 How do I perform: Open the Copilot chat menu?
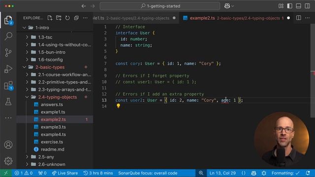coord(229,6)
